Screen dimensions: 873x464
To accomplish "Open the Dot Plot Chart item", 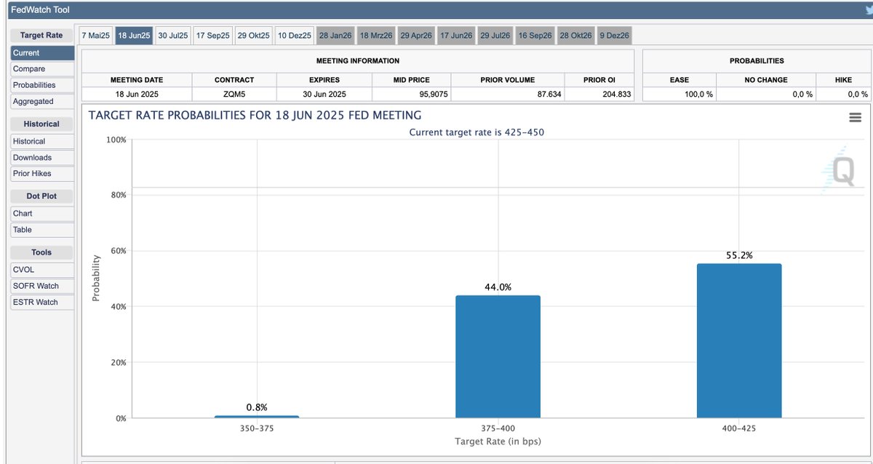I will click(42, 213).
